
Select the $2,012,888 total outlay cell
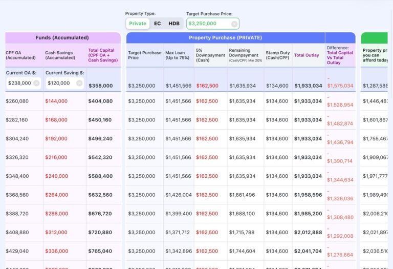[x=308, y=233]
